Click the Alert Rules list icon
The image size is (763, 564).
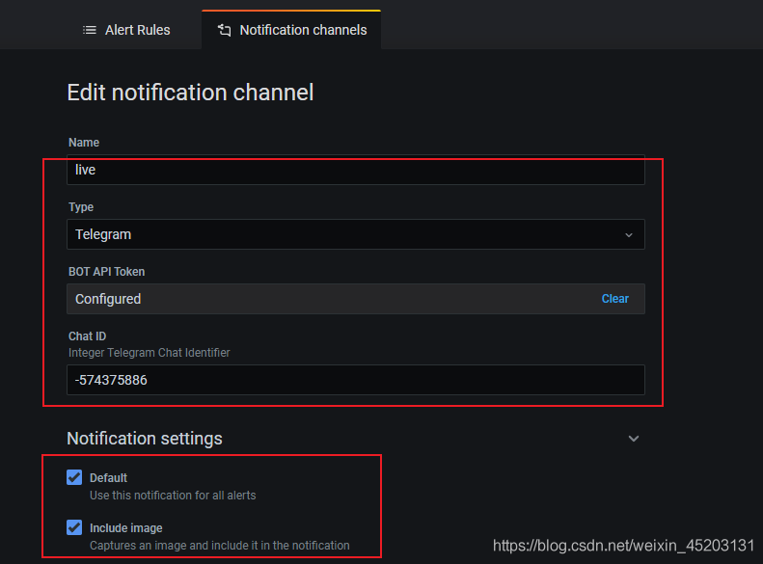90,30
